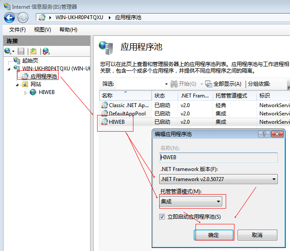Screen dimensions: 290x251
Task: Click the Save floppy disk icon
Action: [21, 51]
